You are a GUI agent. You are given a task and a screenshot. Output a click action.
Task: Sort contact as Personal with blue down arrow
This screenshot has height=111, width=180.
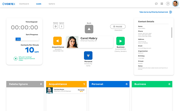tap(88, 55)
